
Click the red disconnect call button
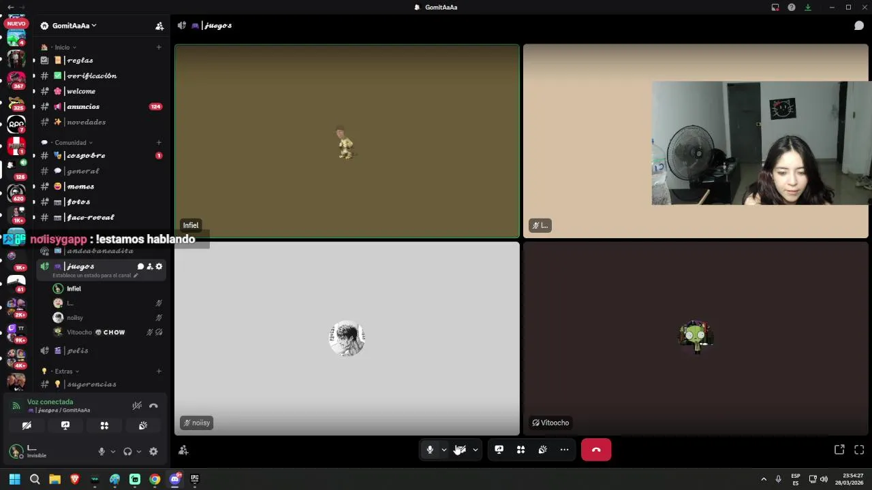[x=596, y=450]
